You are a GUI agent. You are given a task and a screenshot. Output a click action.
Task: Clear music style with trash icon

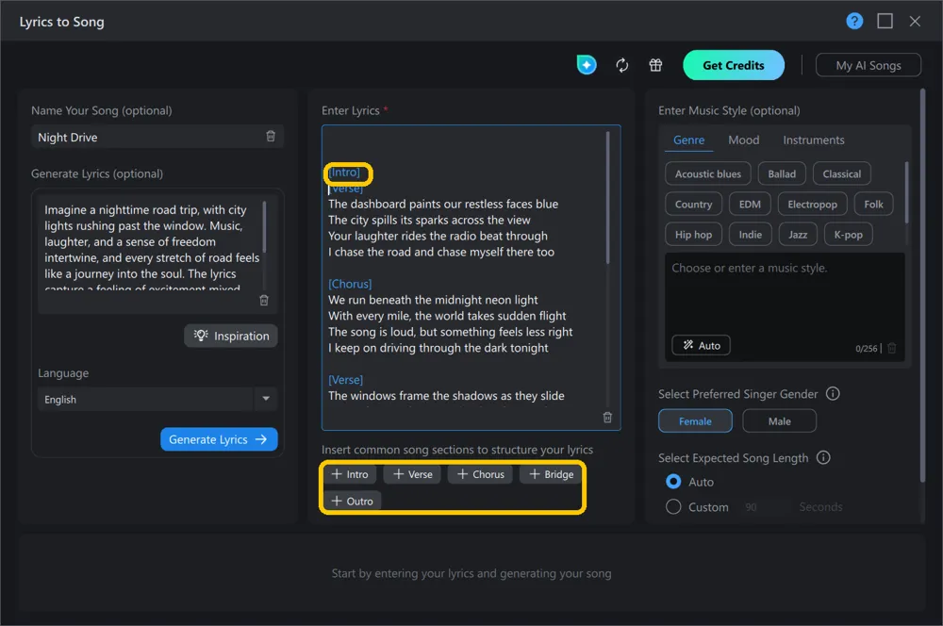click(892, 348)
